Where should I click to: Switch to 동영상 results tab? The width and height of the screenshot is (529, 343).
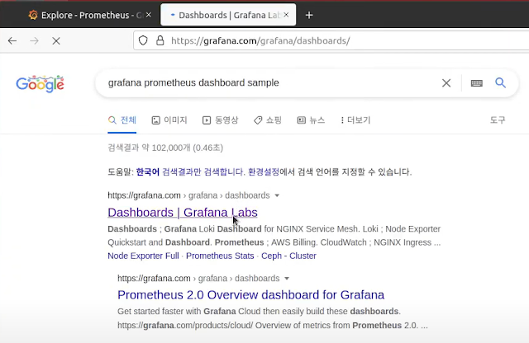221,120
